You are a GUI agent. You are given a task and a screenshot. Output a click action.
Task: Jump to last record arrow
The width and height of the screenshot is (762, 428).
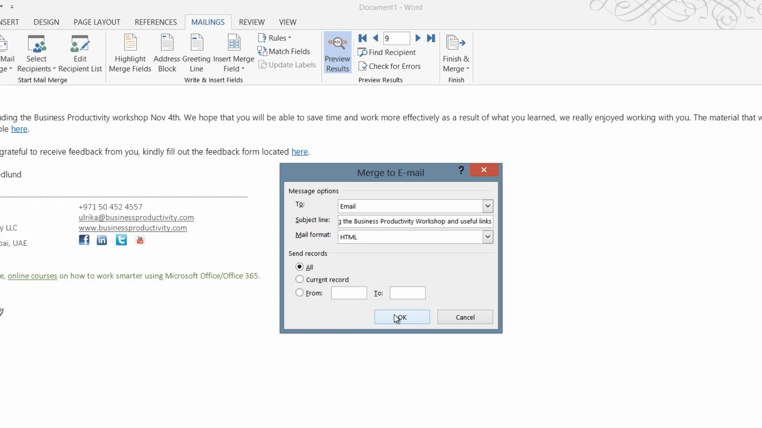(x=431, y=38)
